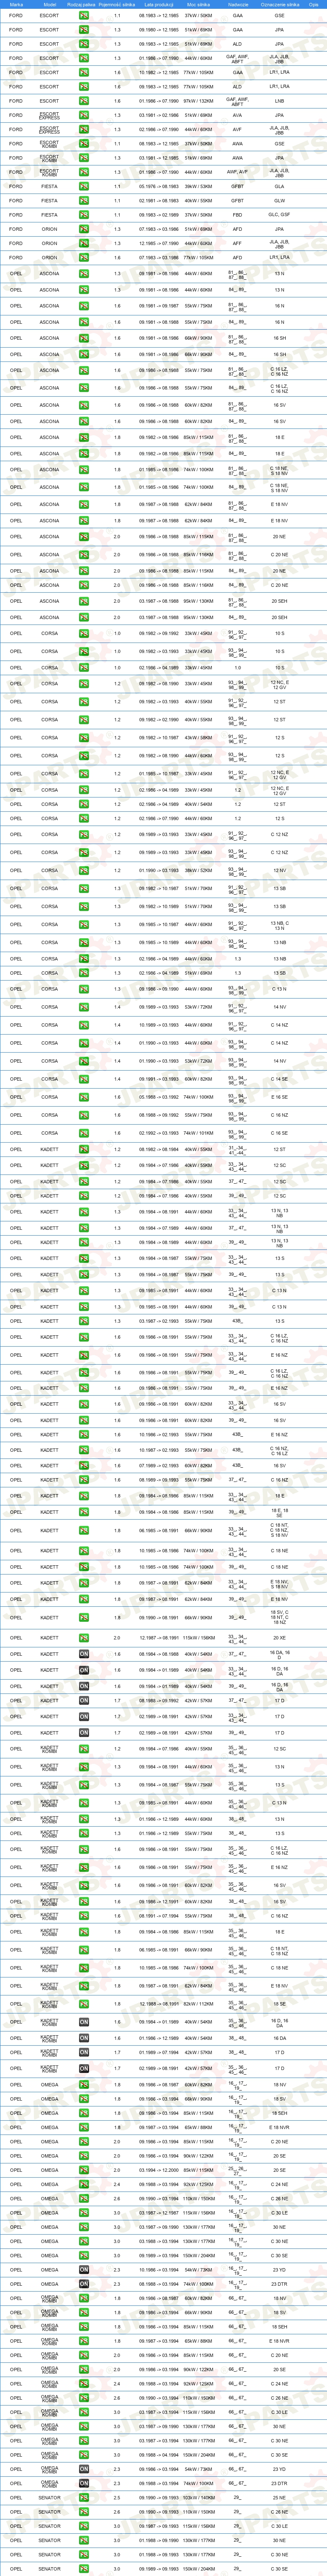Image resolution: width=327 pixels, height=2576 pixels.
Task: Click petrol icon in Opel Corsa E 16 SE row
Action: [x=84, y=1097]
